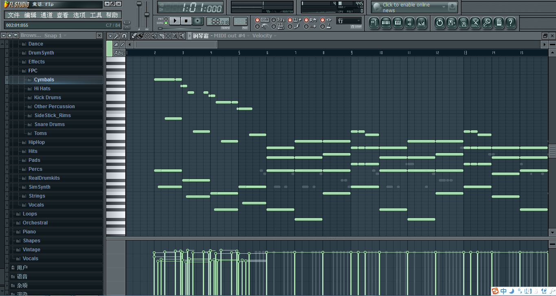Select PAT pattern mode radio button

click(166, 19)
